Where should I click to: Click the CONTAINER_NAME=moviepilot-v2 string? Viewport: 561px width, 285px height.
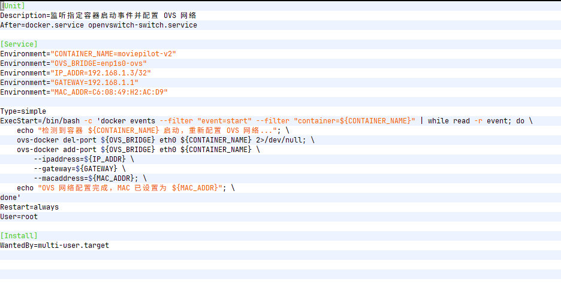(113, 54)
